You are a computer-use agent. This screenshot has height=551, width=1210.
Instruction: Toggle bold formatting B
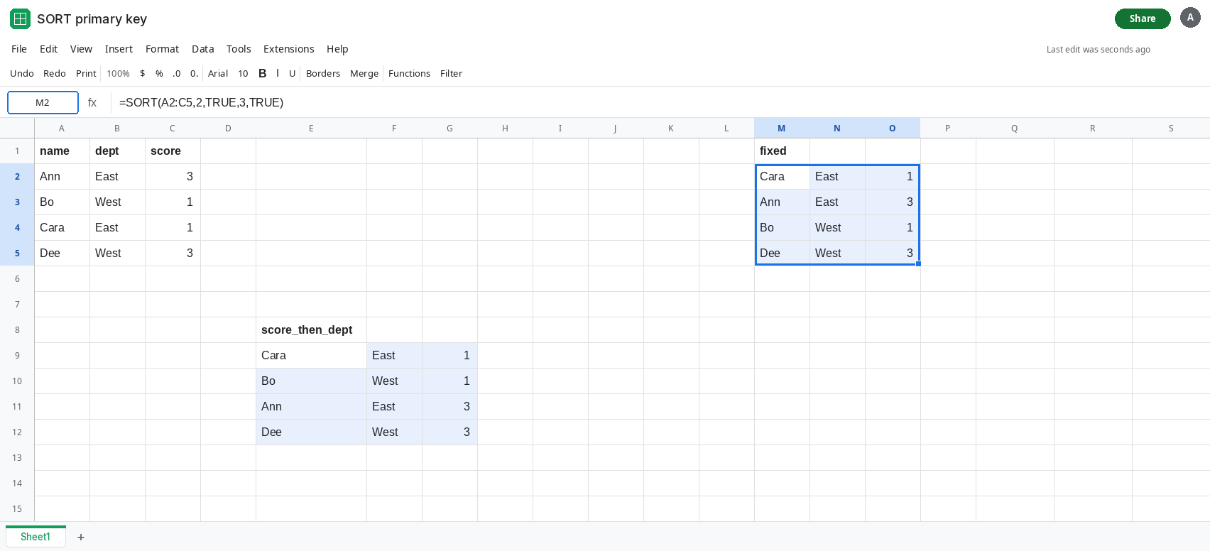coord(263,73)
